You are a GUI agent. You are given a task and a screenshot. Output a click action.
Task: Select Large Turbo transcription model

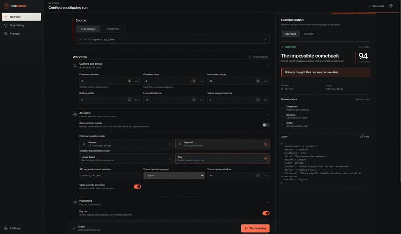tap(126, 159)
